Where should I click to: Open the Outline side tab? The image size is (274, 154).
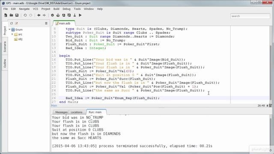pyautogui.click(x=5, y=63)
